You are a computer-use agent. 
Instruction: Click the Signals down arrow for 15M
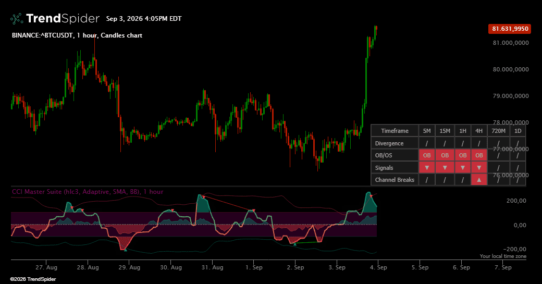coord(445,168)
